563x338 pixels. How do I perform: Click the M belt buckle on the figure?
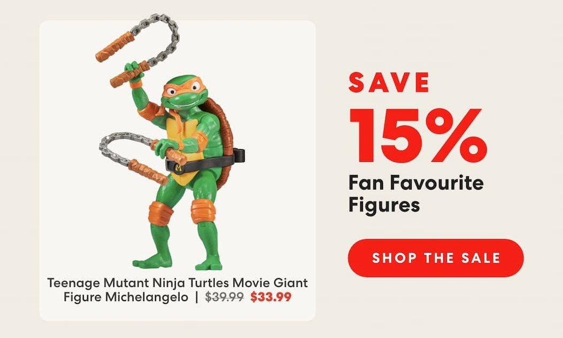click(x=179, y=167)
